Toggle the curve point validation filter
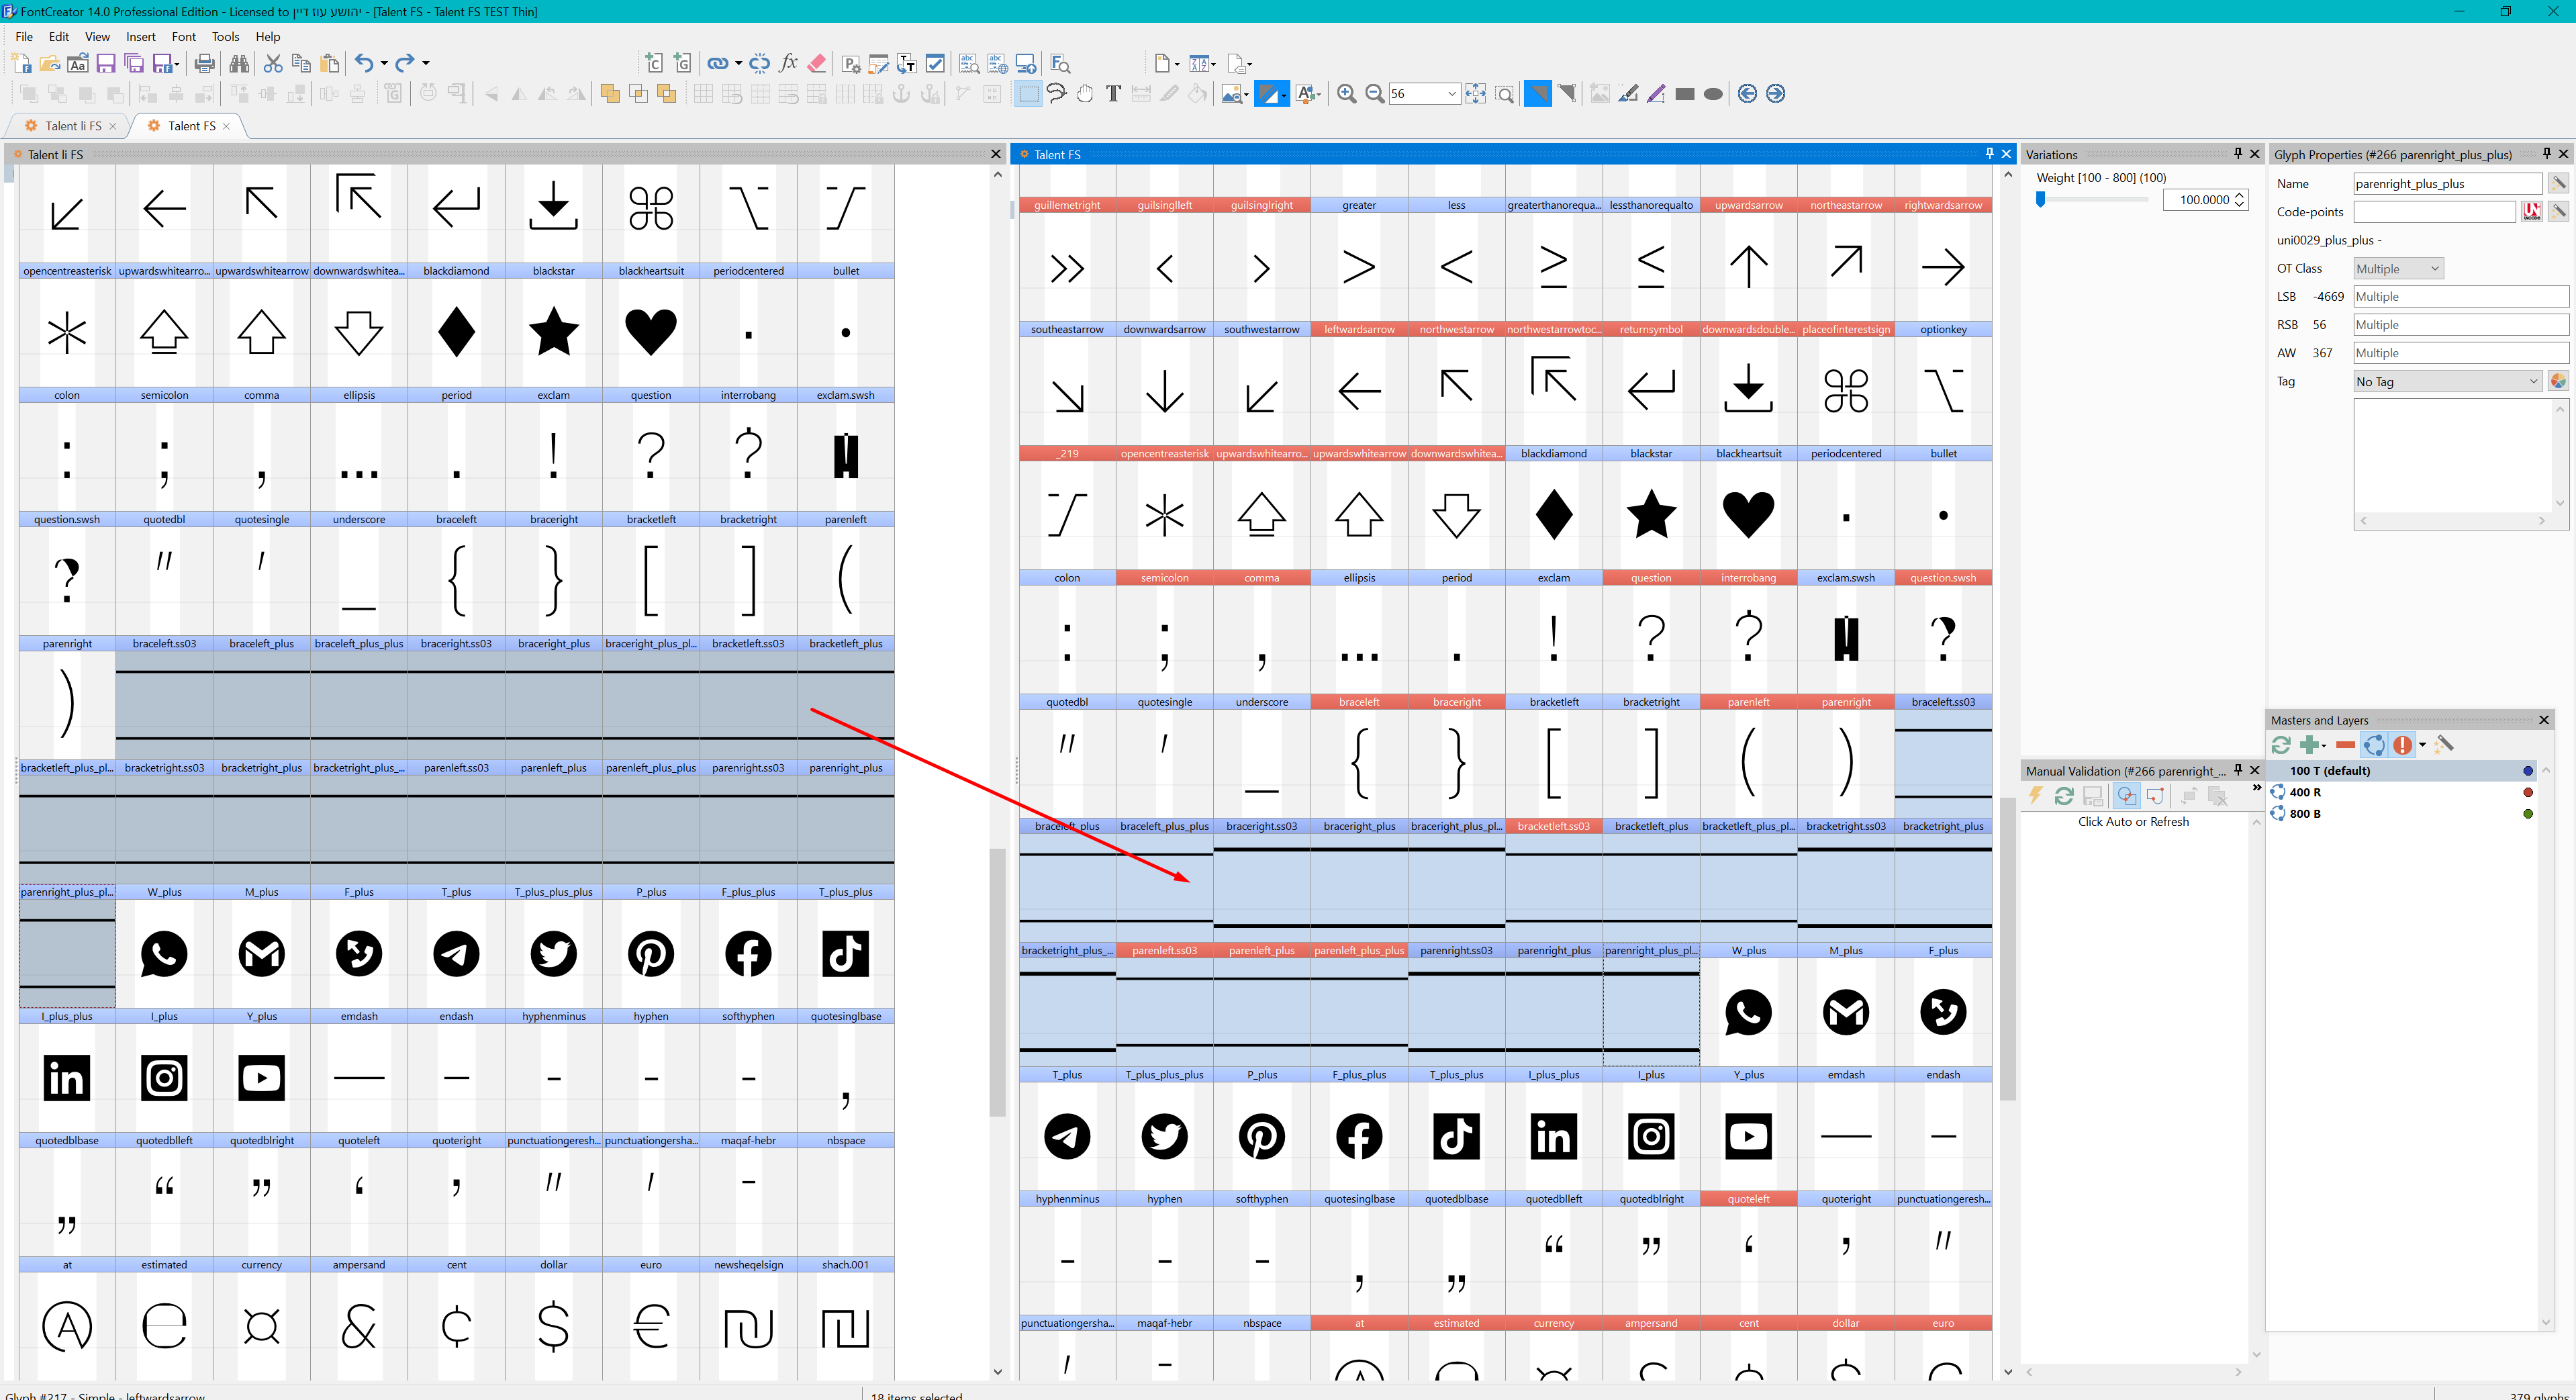 click(x=2155, y=796)
